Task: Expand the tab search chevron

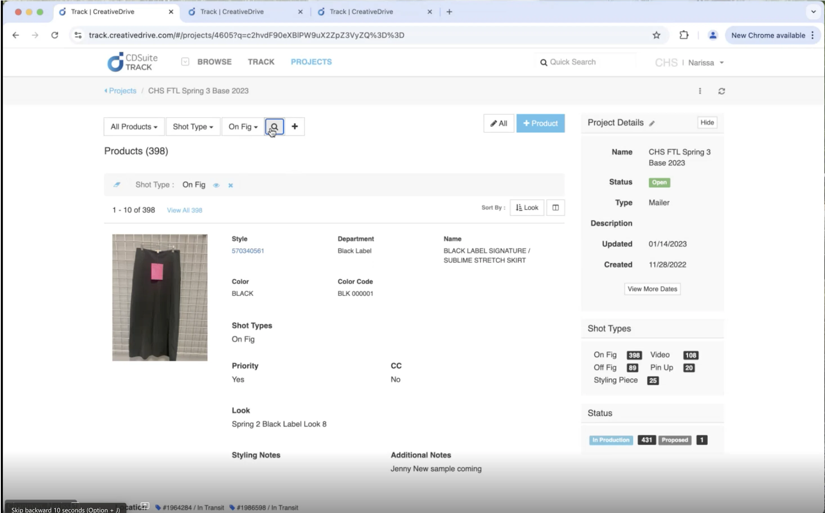Action: [x=813, y=12]
